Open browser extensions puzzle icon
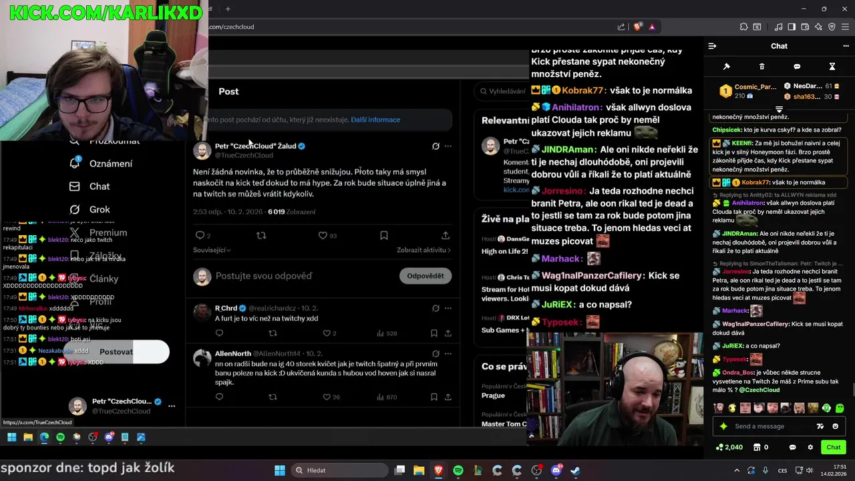This screenshot has width=855, height=481. [x=743, y=27]
